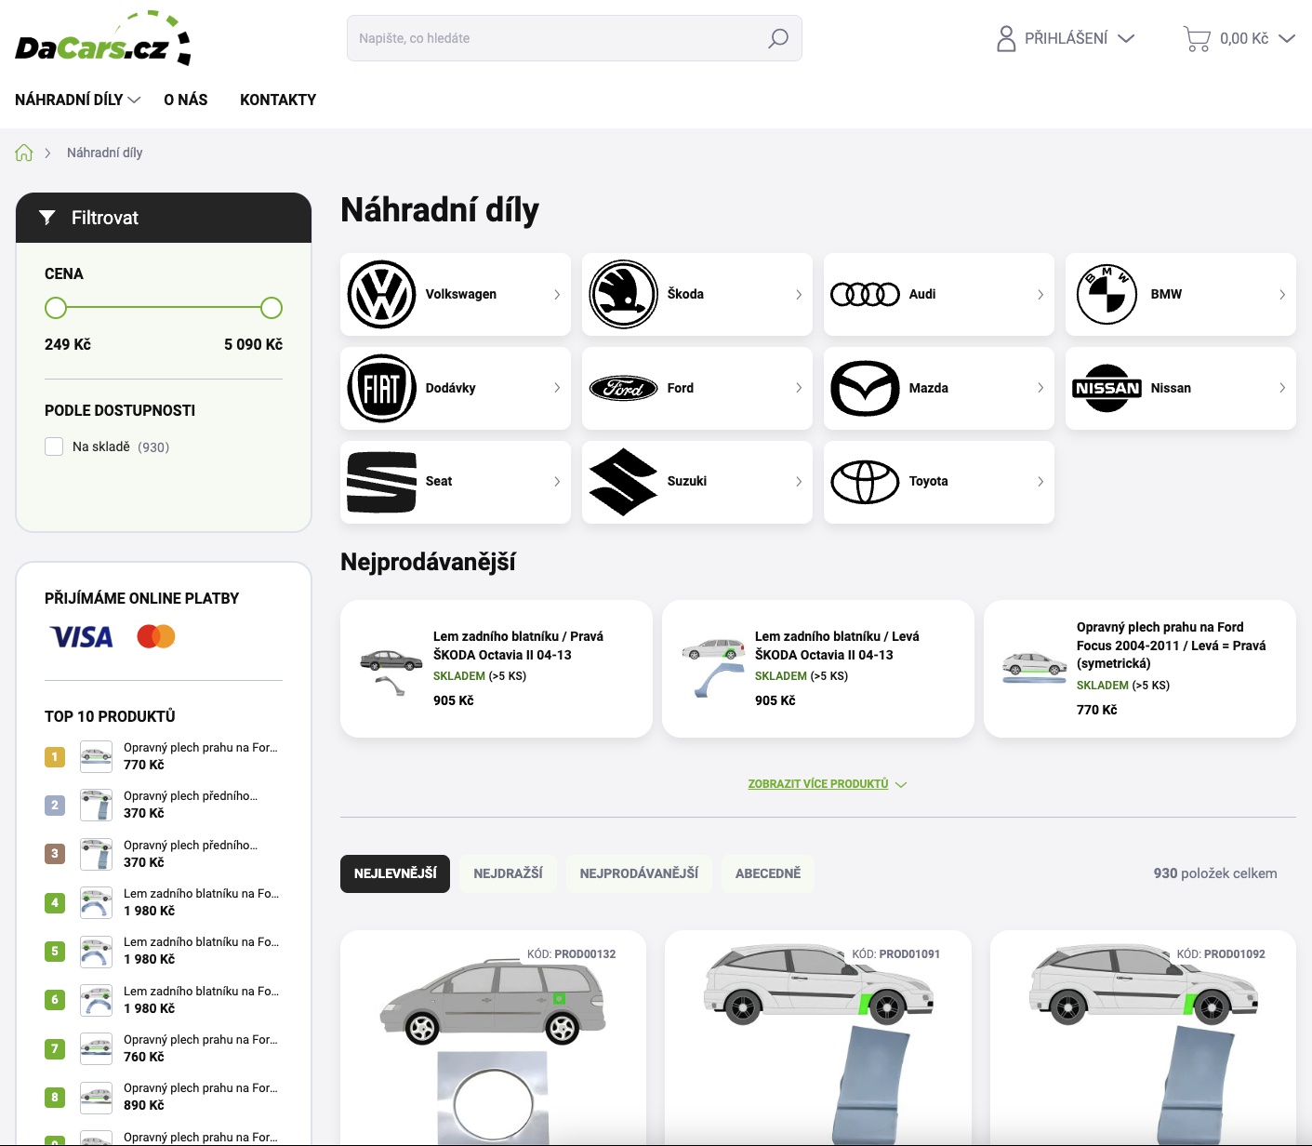Image resolution: width=1312 pixels, height=1146 pixels.
Task: Click the search magnifier icon
Action: coord(778,38)
